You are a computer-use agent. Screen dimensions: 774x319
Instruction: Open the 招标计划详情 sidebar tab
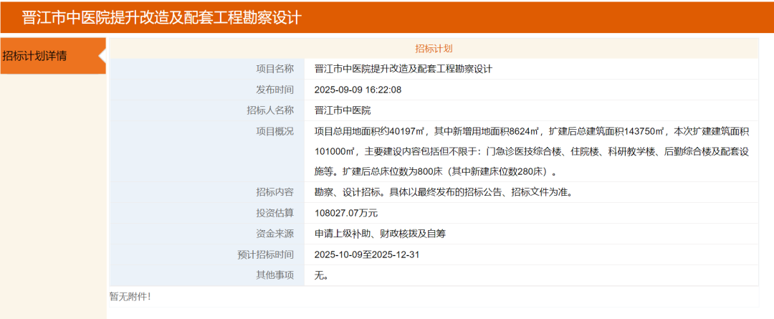[x=53, y=56]
